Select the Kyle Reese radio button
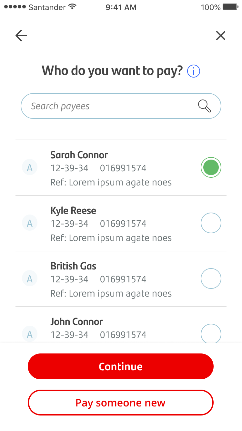The height and width of the screenshot is (431, 242). pyautogui.click(x=211, y=223)
